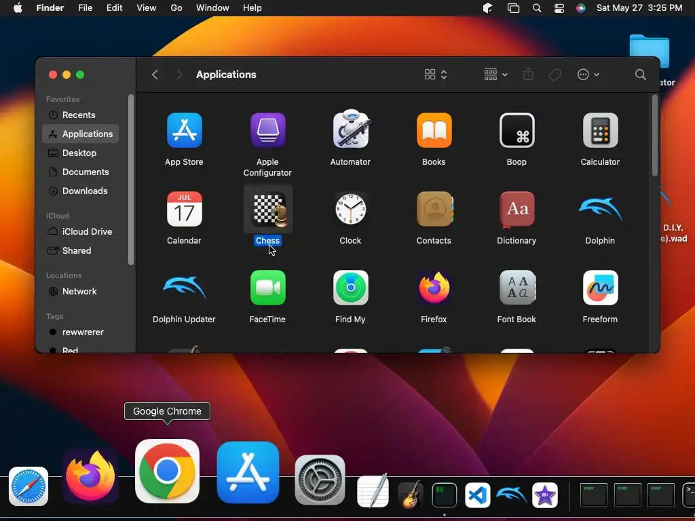Click the Share toolbar icon
This screenshot has width=695, height=521.
tap(528, 74)
